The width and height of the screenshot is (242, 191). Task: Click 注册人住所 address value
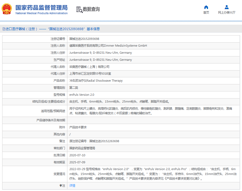point(100,53)
